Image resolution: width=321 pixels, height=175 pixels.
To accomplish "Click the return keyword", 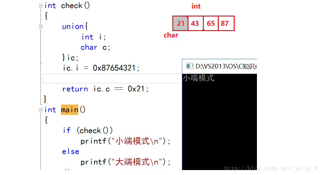I will point(75,89).
